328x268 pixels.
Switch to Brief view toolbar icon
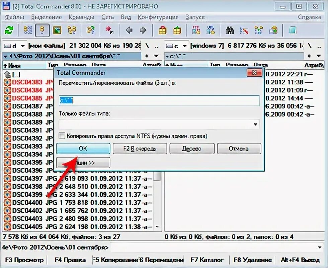pos(28,30)
